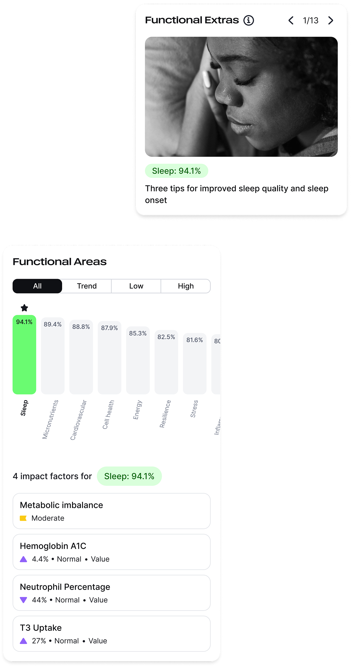Select the green Sleep 94.1% bar
The width and height of the screenshot is (353, 671).
(24, 355)
